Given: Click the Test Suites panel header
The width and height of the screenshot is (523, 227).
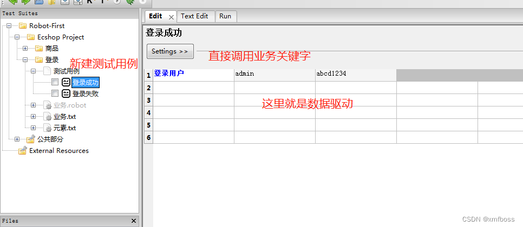Looking at the screenshot, I should [x=69, y=14].
